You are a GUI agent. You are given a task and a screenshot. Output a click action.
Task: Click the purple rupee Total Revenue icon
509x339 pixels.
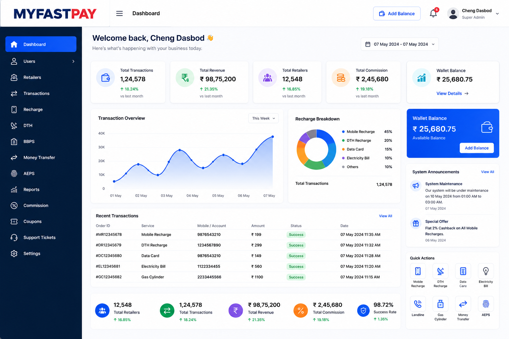(x=236, y=311)
